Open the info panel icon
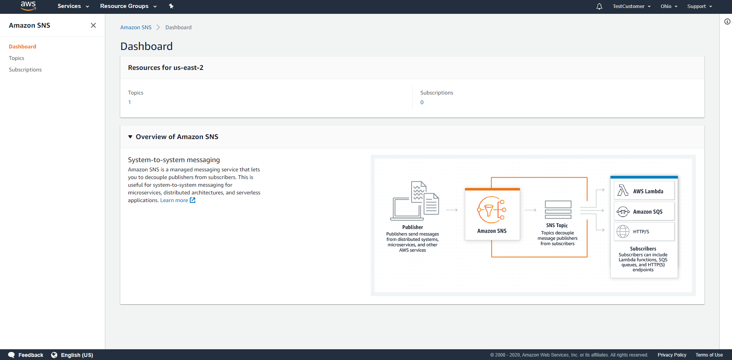 click(x=727, y=22)
